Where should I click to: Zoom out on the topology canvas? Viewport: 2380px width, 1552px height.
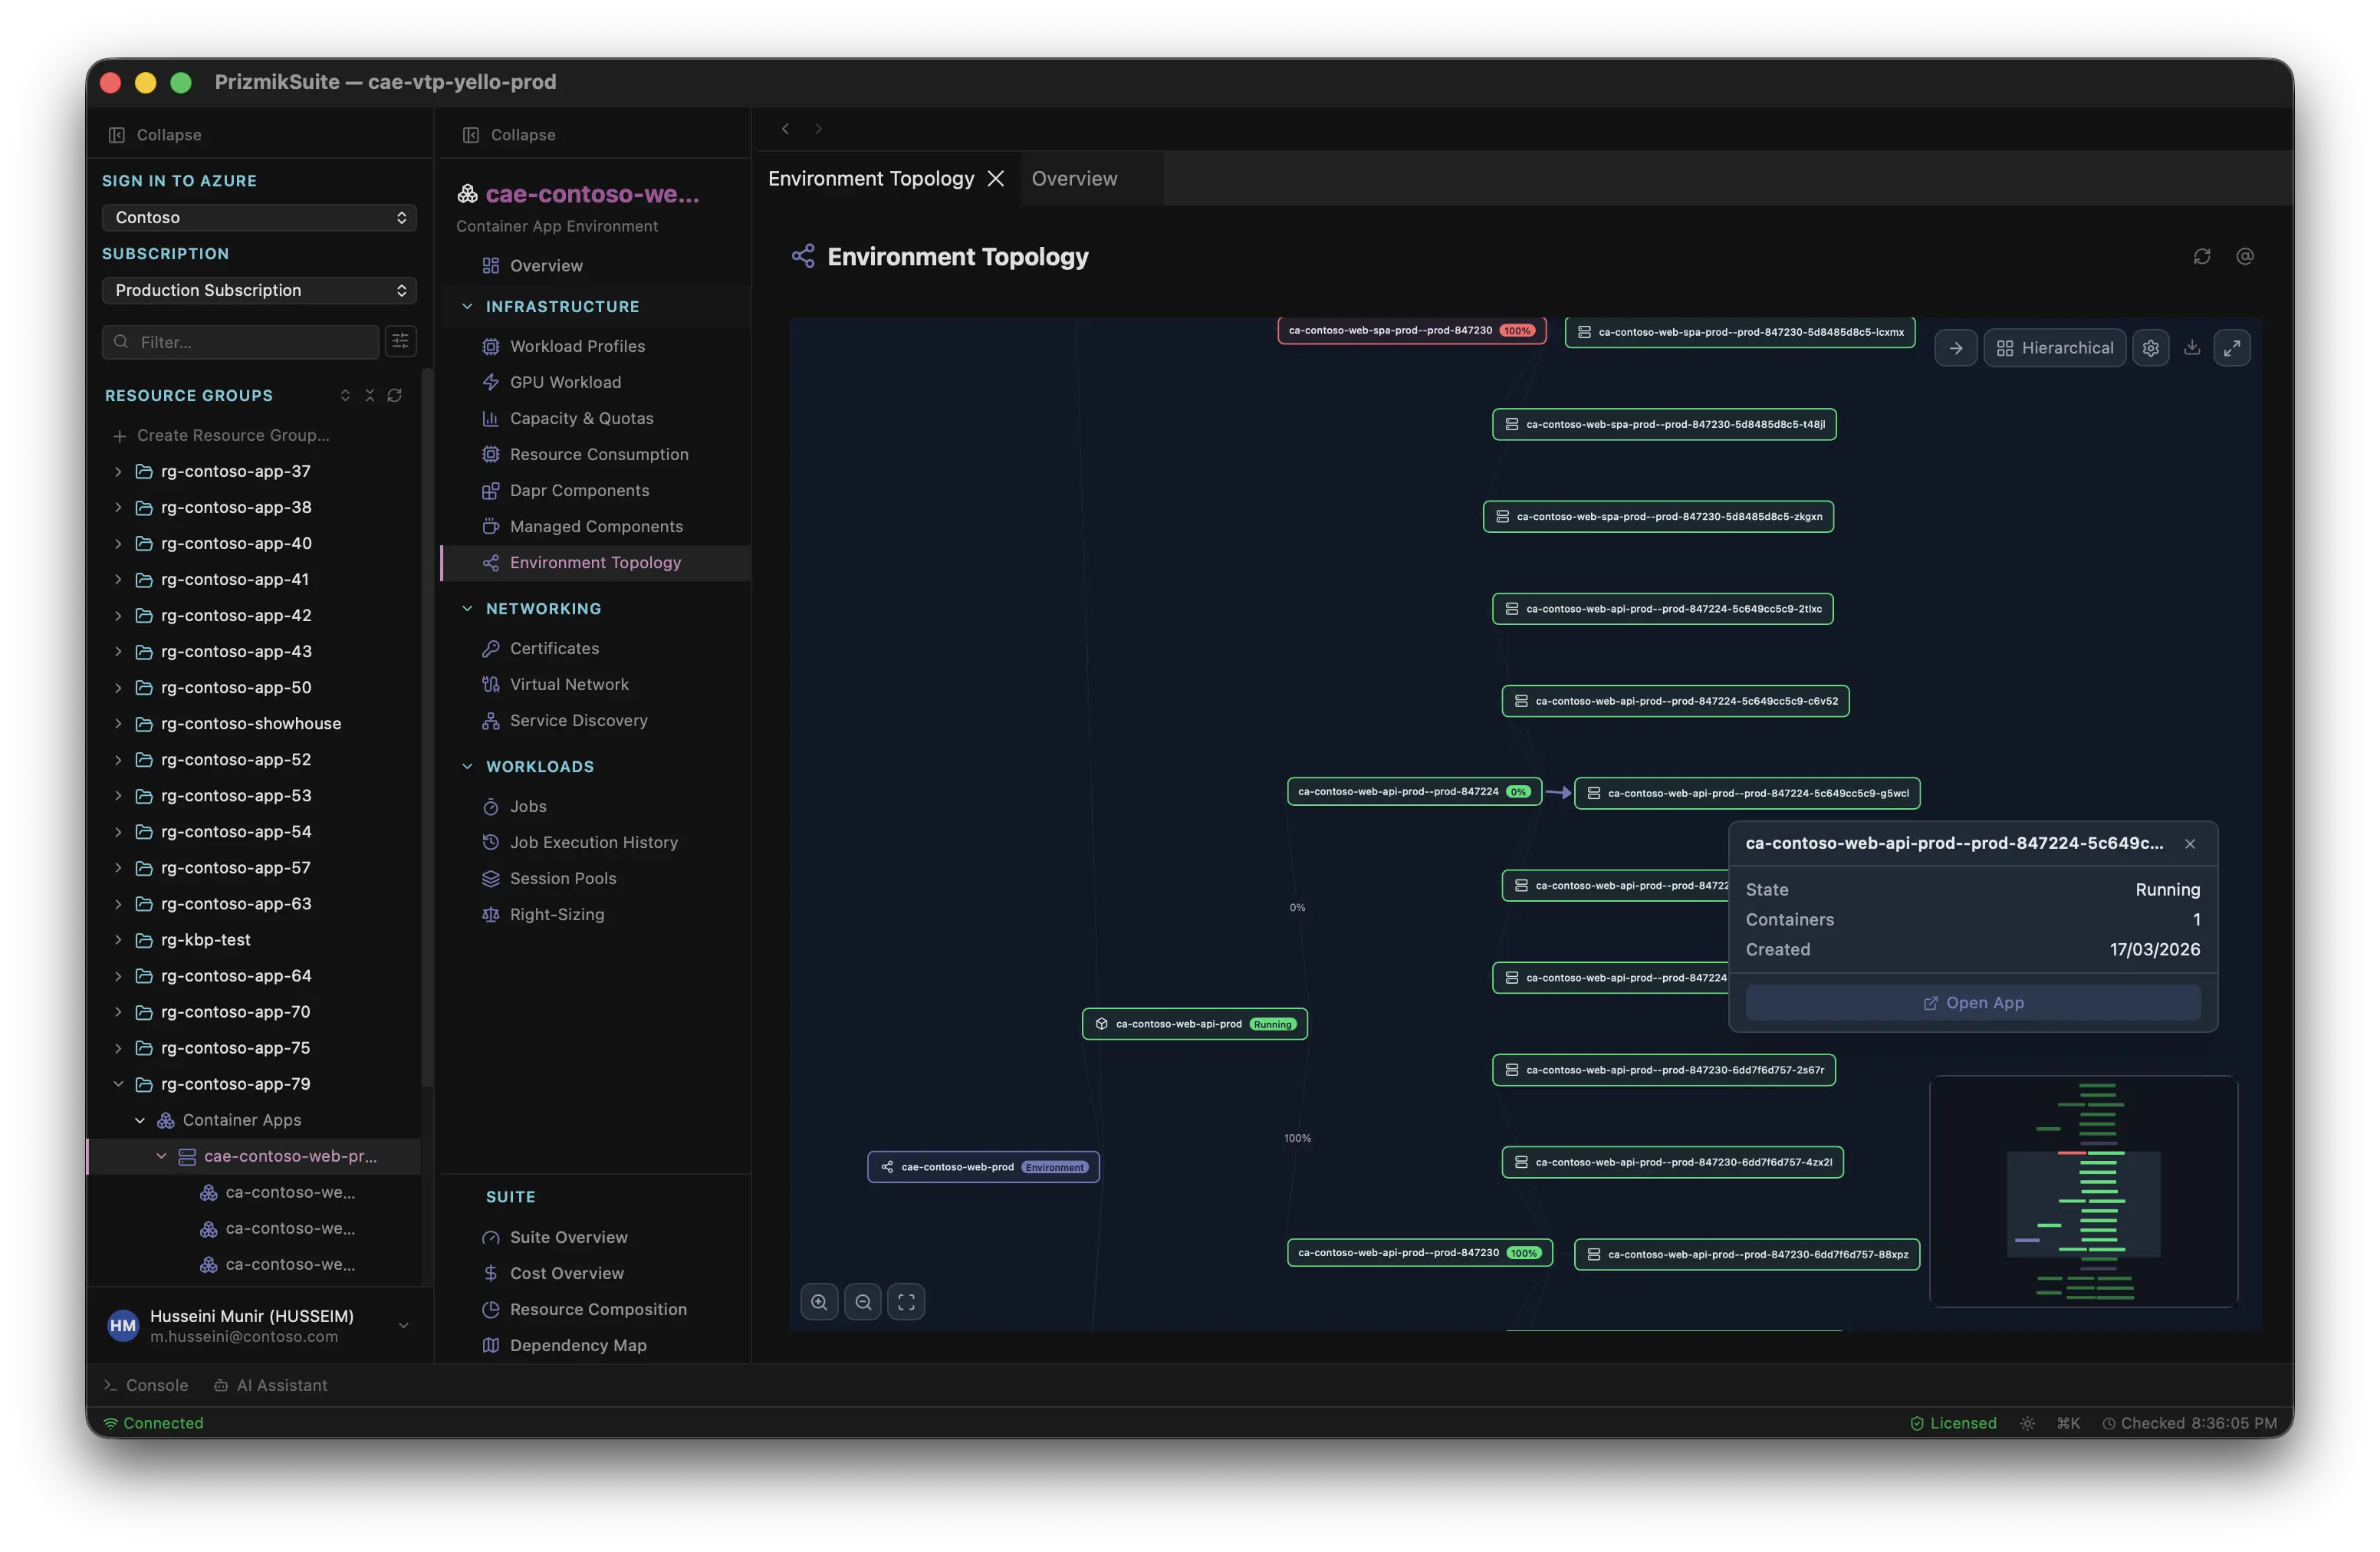863,1302
